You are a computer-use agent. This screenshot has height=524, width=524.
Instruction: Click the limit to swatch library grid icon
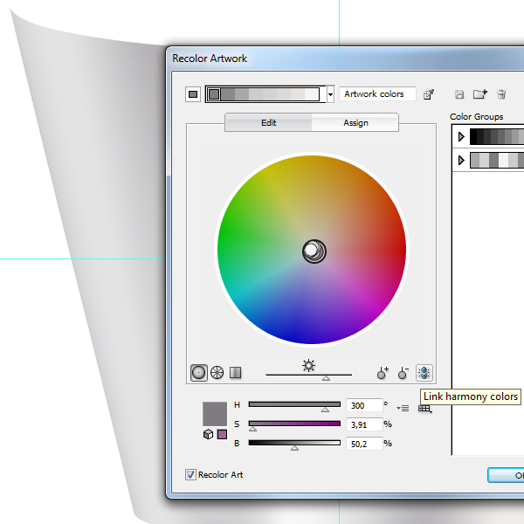point(425,409)
